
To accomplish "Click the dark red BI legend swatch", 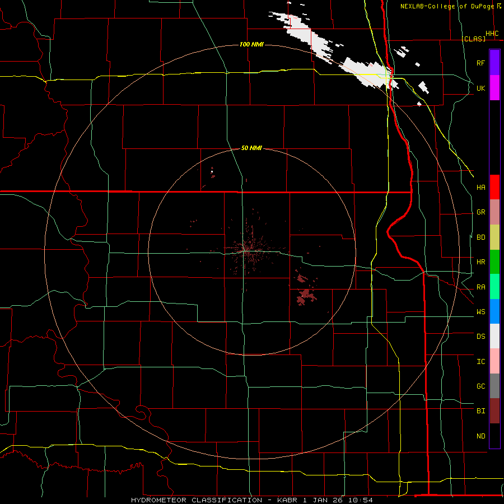I will pos(494,411).
